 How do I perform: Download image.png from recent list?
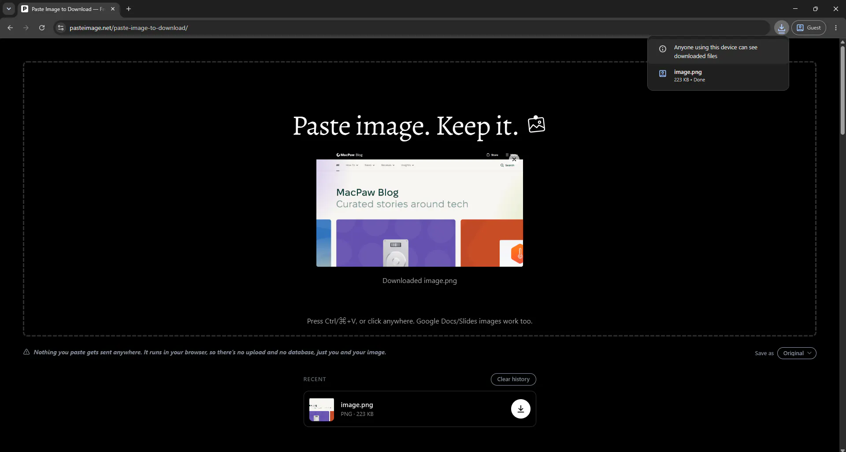(521, 409)
